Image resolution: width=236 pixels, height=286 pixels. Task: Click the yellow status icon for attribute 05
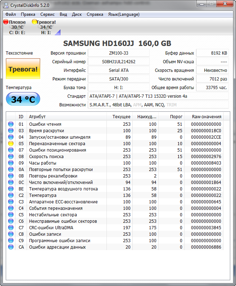pos(11,144)
